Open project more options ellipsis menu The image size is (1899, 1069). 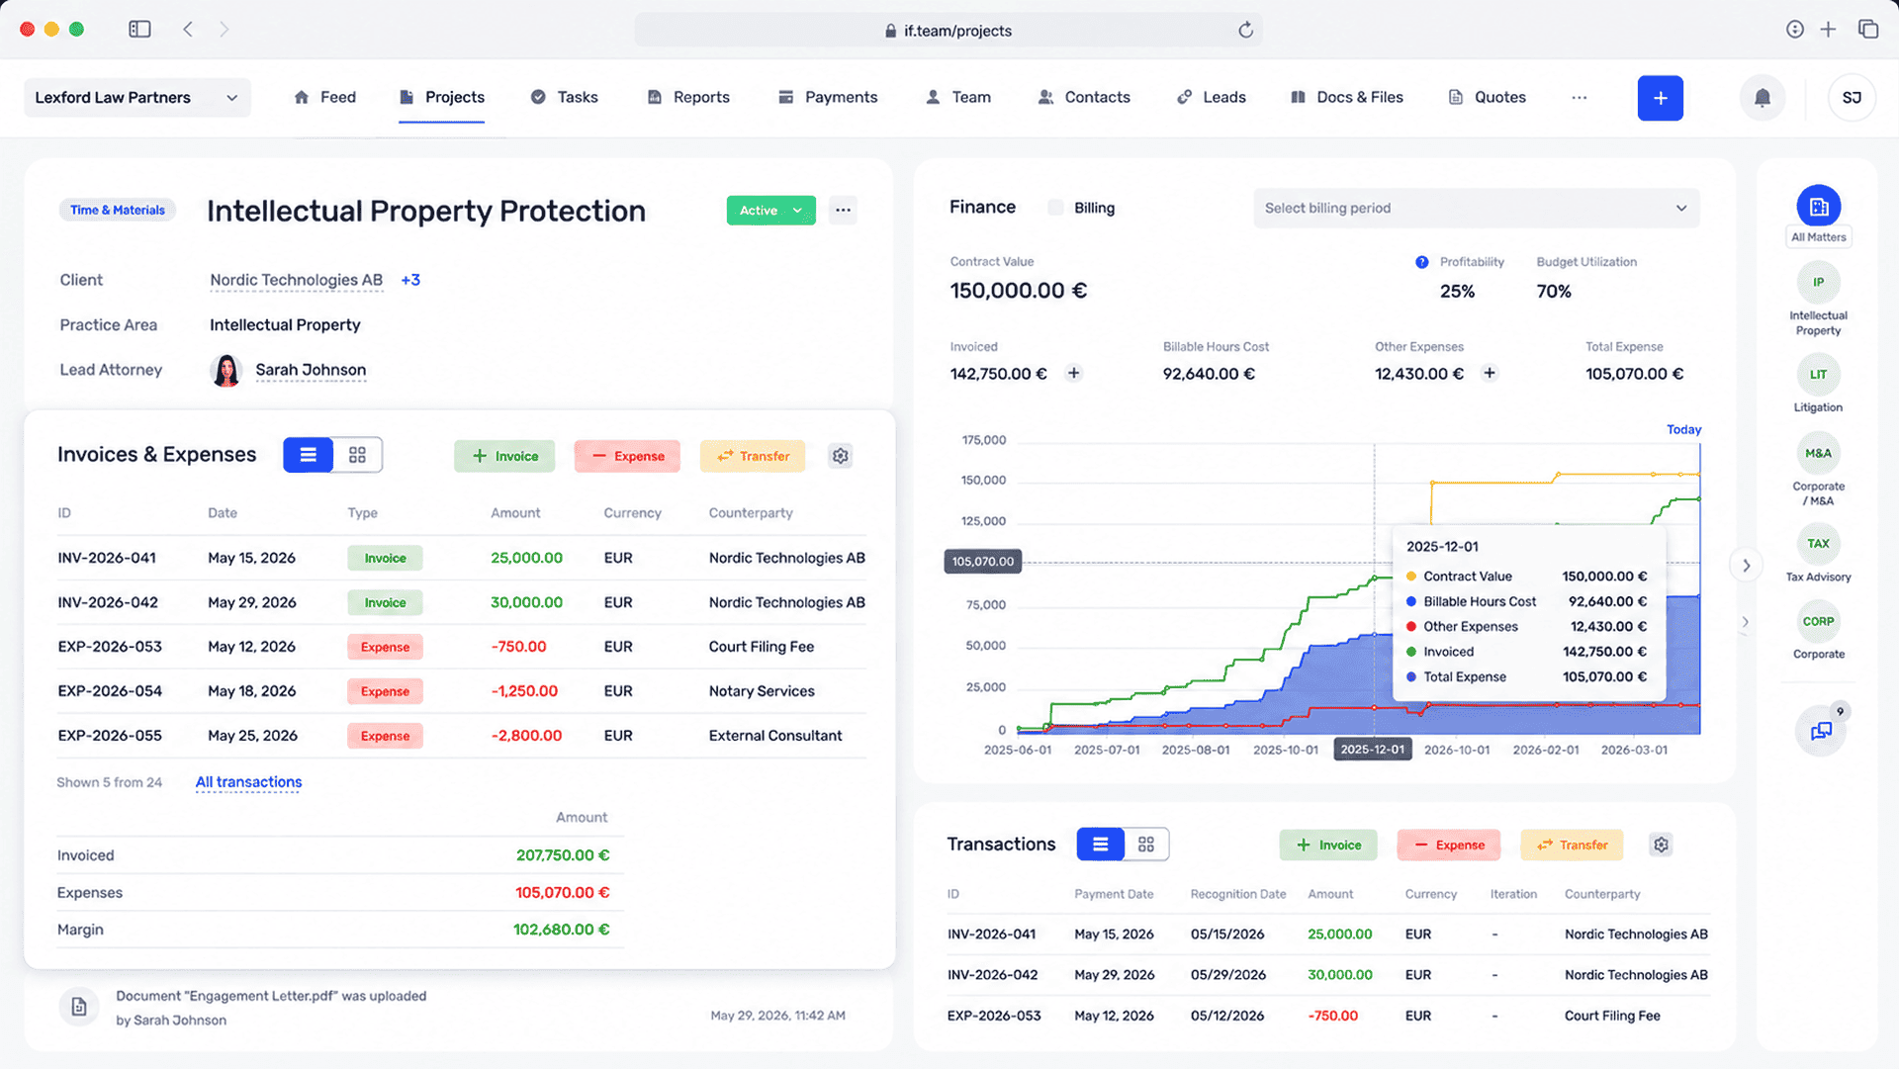point(843,210)
